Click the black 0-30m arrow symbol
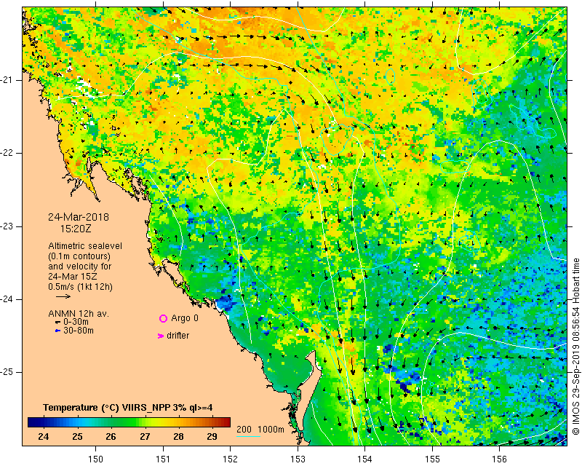Screen dimensions: 582x466 (57, 322)
